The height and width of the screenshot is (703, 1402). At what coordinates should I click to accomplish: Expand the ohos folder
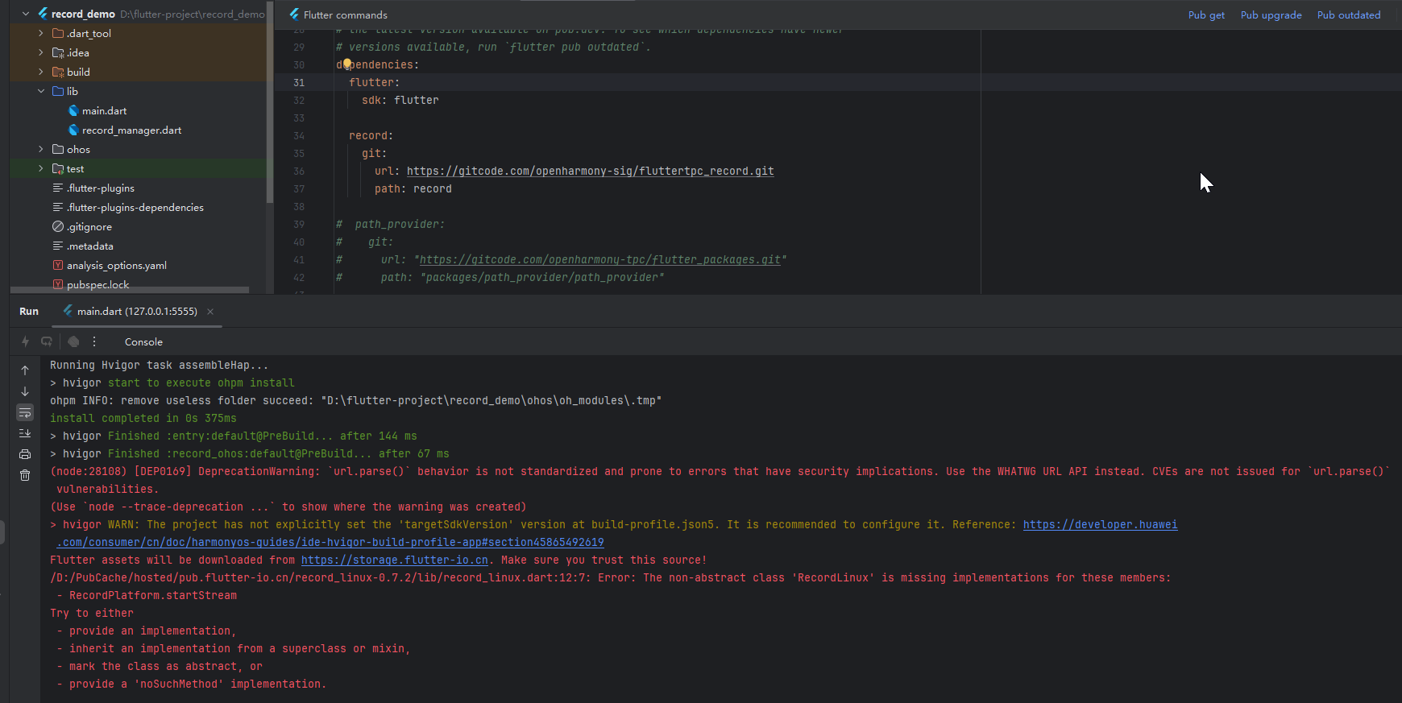pos(41,149)
